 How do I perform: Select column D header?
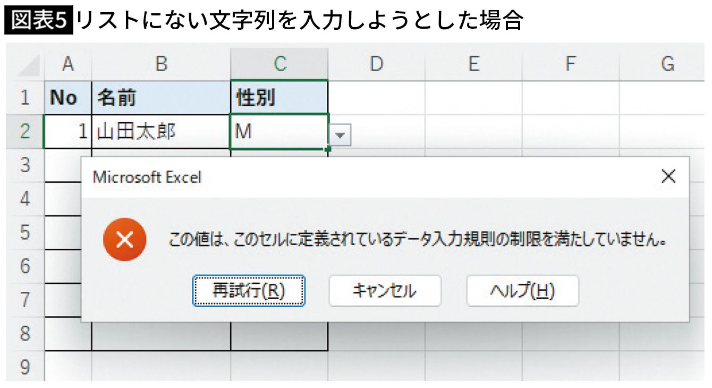pyautogui.click(x=376, y=64)
